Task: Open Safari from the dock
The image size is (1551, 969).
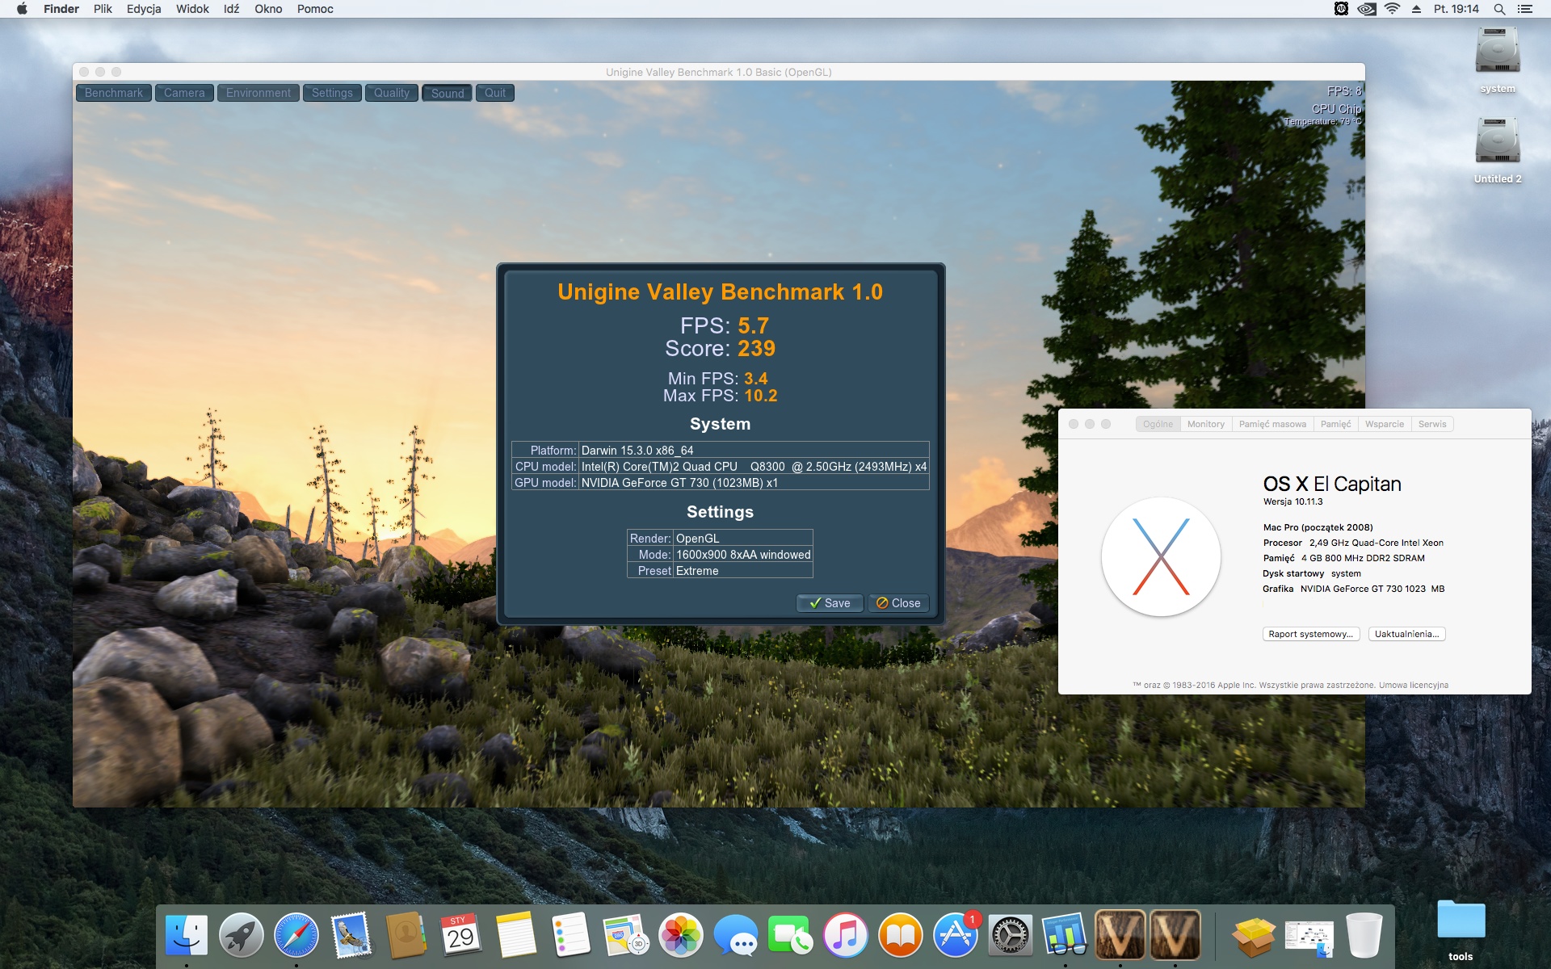Action: tap(296, 935)
